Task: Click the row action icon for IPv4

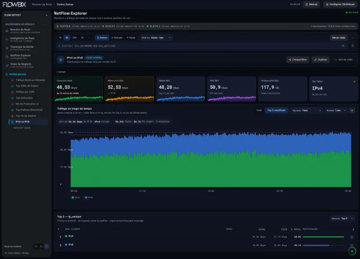Action: 352,237
